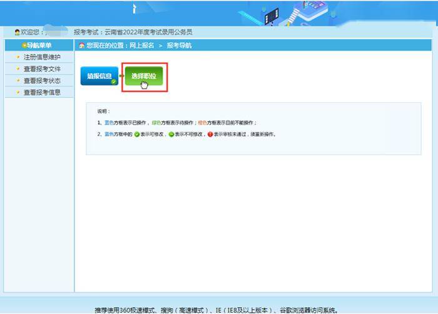Click the bullet icon beside 注册信息维护
The width and height of the screenshot is (438, 314).
(18, 58)
